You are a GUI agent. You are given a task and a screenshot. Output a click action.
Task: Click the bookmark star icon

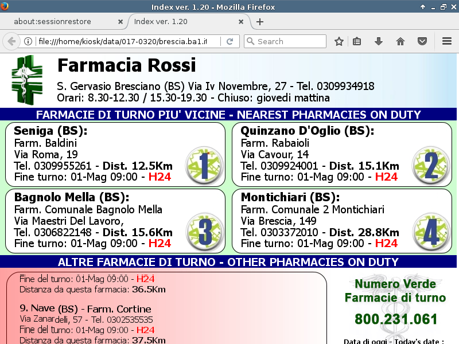coord(339,41)
